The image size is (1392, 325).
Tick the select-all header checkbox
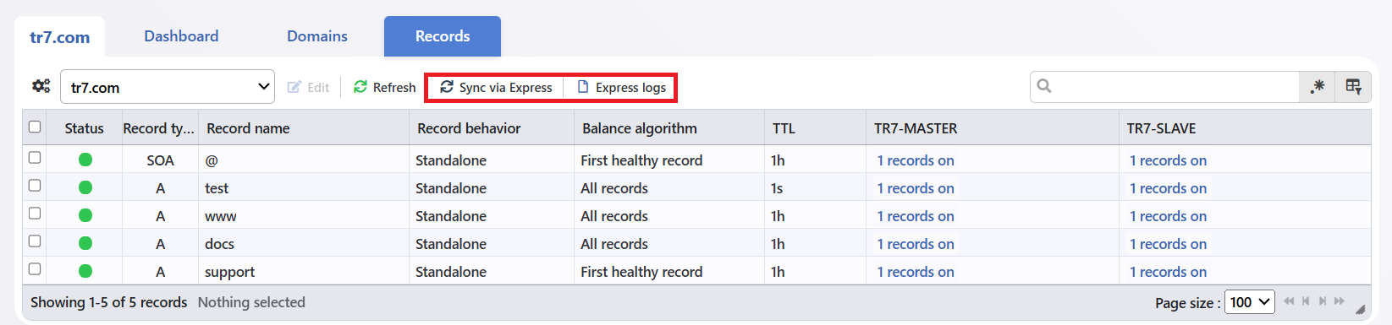(x=35, y=127)
